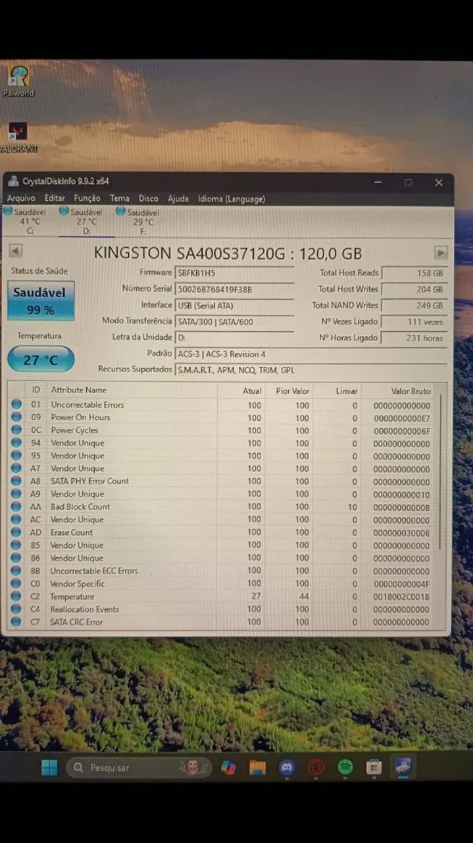
Task: Open Microsoft Store from the taskbar
Action: tap(374, 767)
